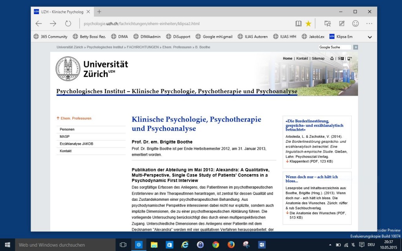This screenshot has height=251, width=402.
Task: Select Erzählanalyse JAKOB in the side menu
Action: click(x=77, y=144)
